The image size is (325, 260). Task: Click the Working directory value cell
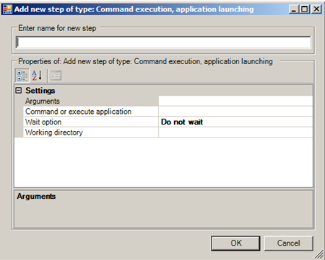pos(235,133)
